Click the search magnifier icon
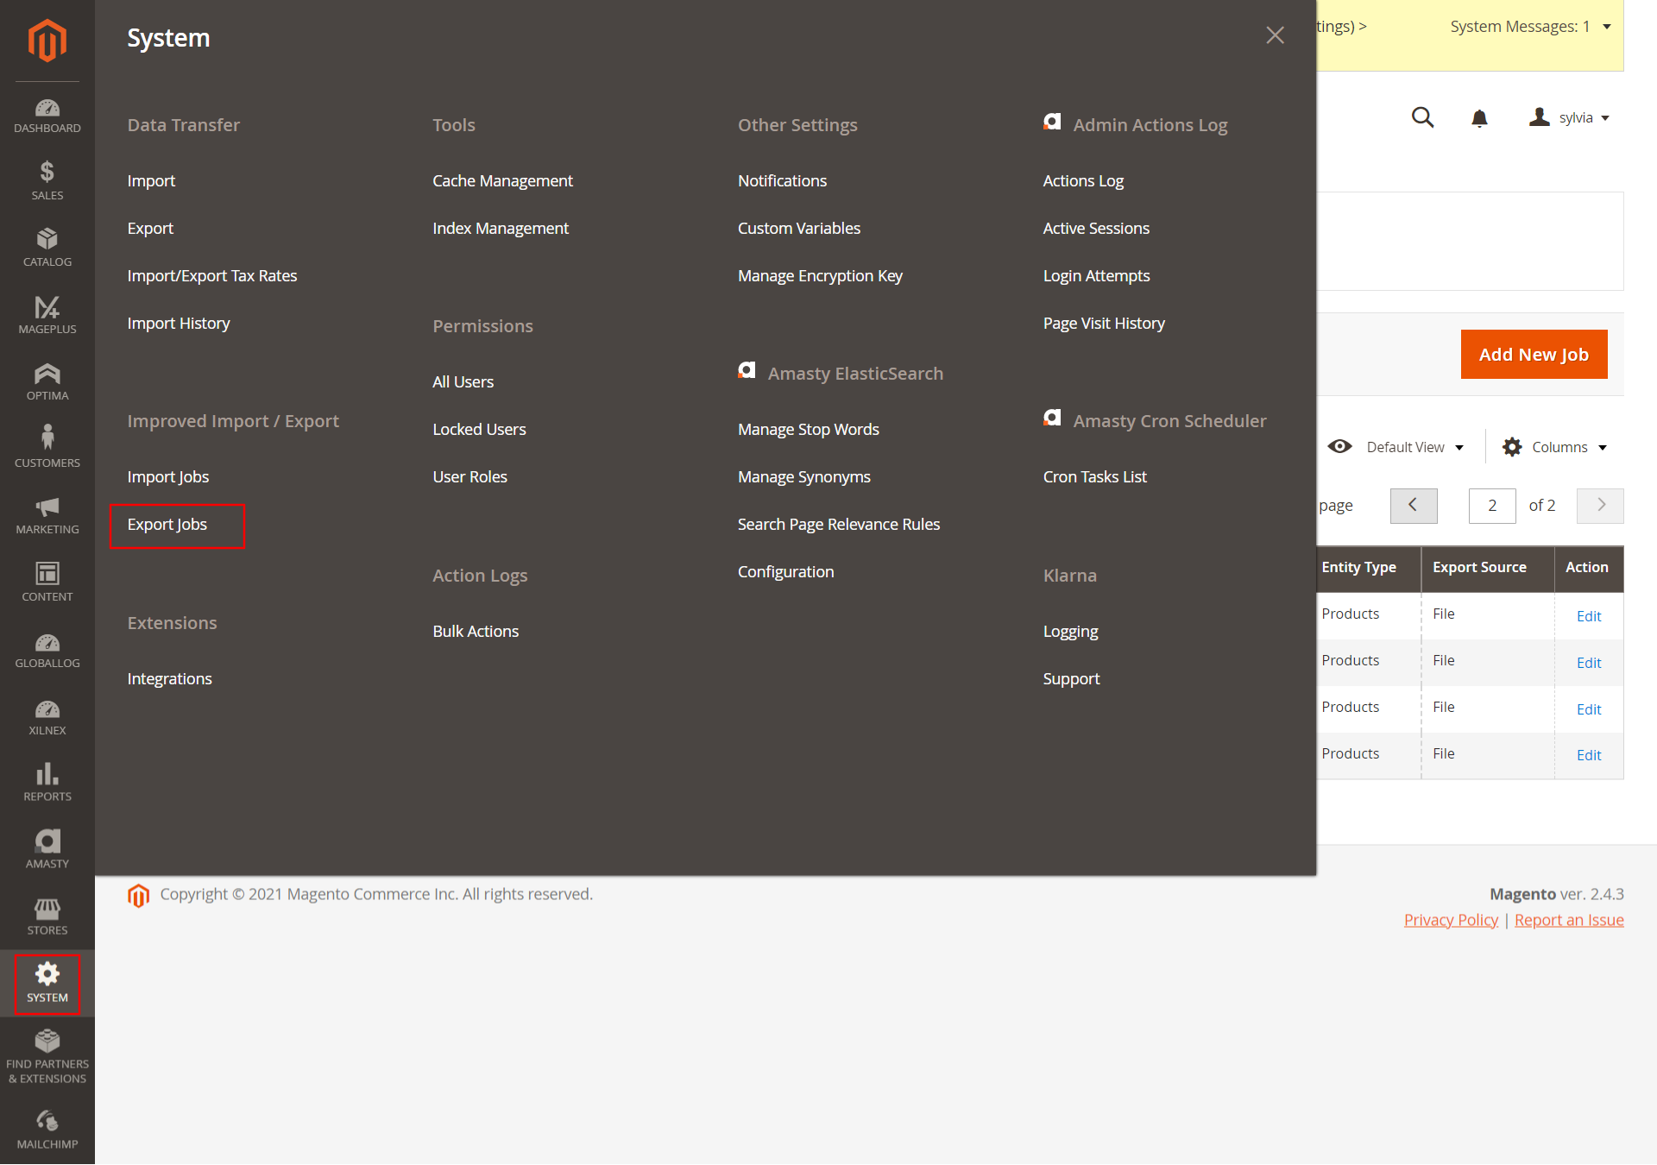1657x1165 pixels. coord(1422,118)
